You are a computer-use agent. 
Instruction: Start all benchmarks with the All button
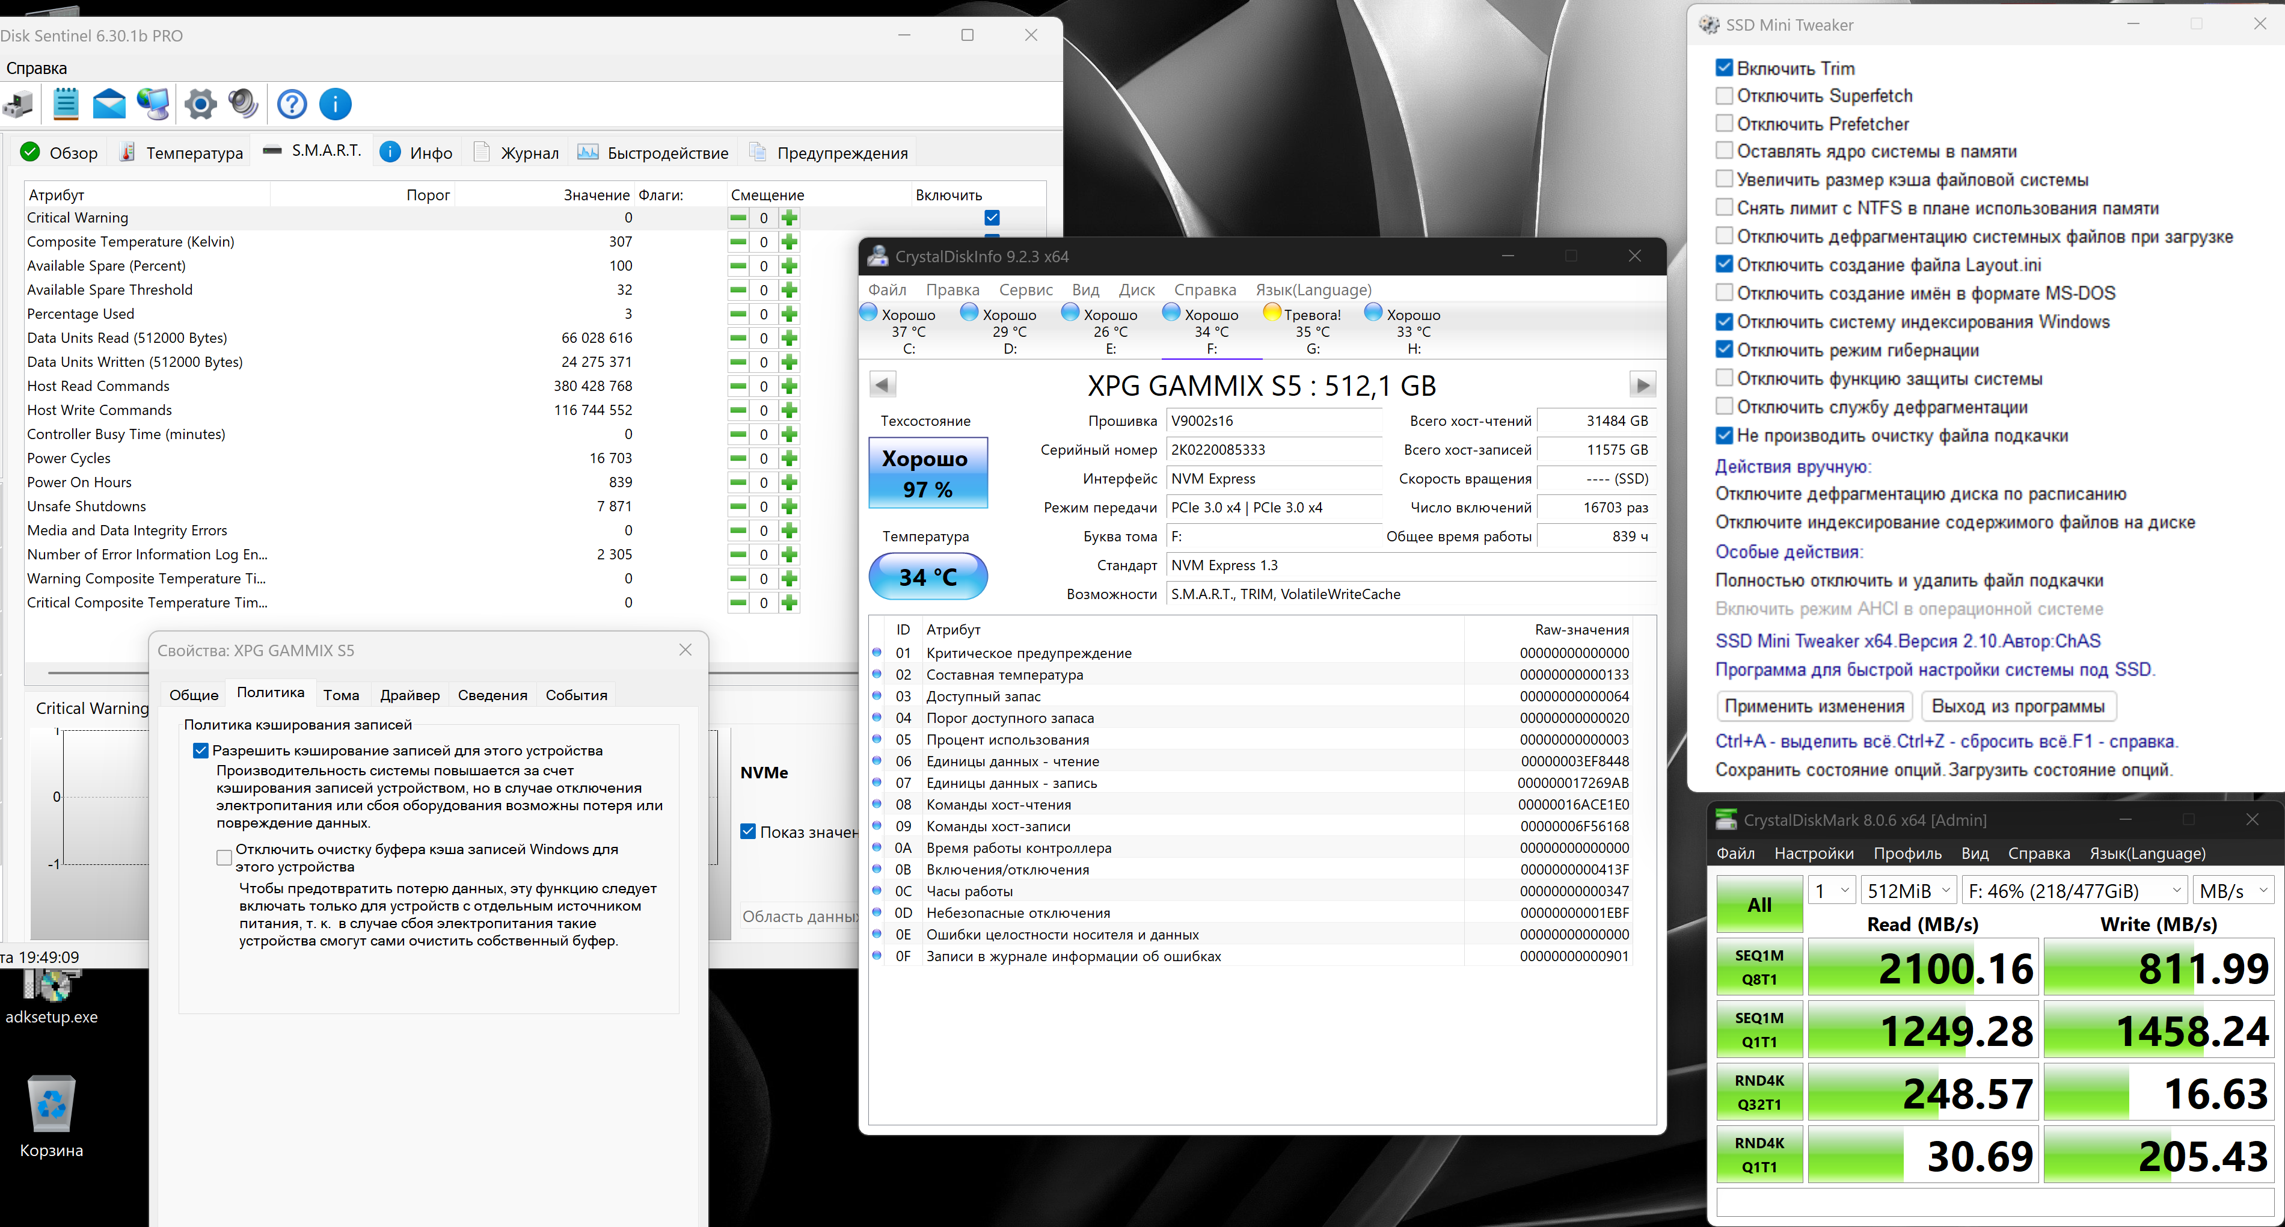tap(1759, 904)
